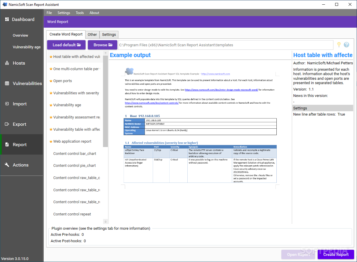Image resolution: width=357 pixels, height=262 pixels.
Task: Click the Active Post-hooks: 0 text
Action: (68, 241)
